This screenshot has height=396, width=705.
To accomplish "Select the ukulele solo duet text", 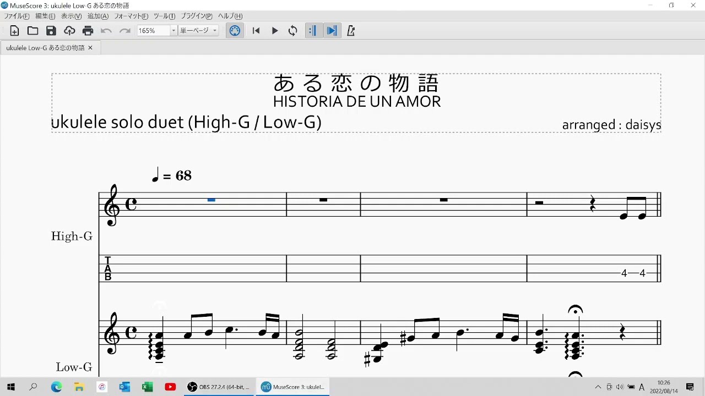I will (186, 122).
